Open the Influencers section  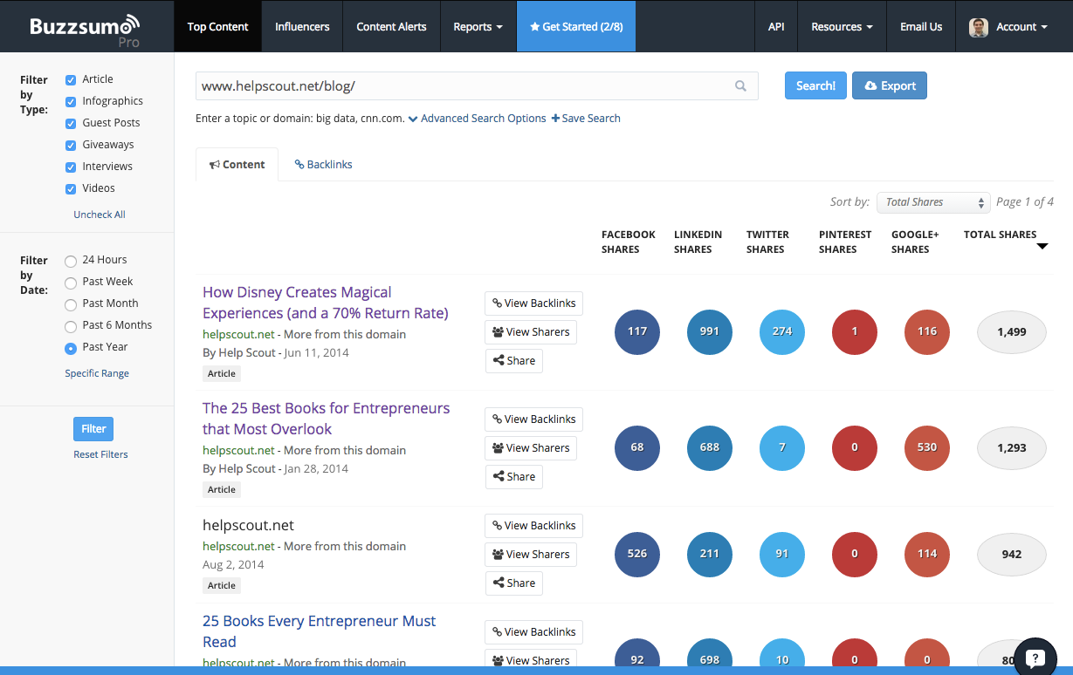pos(302,26)
